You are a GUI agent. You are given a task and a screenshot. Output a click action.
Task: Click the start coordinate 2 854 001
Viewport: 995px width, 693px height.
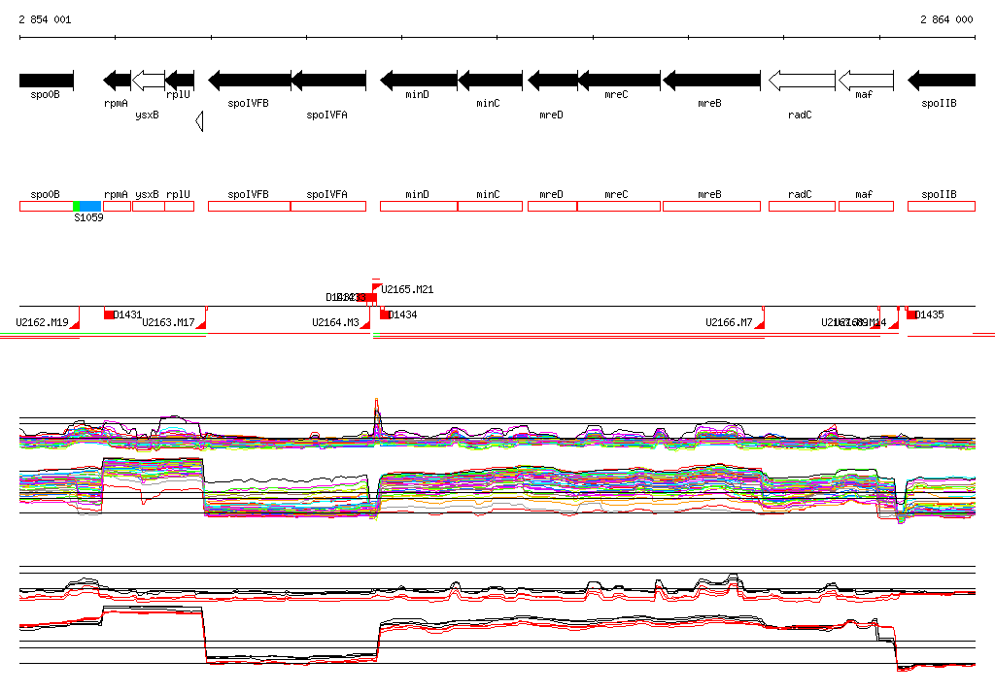pos(45,19)
